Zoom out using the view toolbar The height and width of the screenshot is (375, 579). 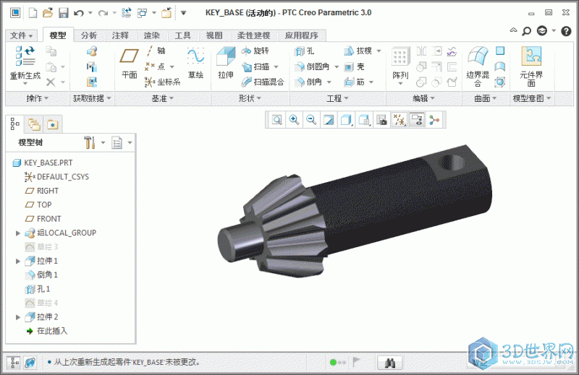click(x=311, y=120)
